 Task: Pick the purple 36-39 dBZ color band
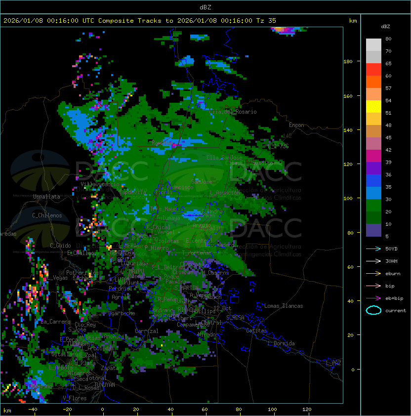pyautogui.click(x=373, y=168)
